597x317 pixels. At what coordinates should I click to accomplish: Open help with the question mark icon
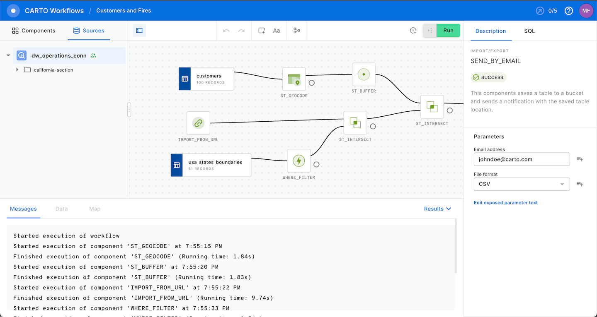point(568,10)
